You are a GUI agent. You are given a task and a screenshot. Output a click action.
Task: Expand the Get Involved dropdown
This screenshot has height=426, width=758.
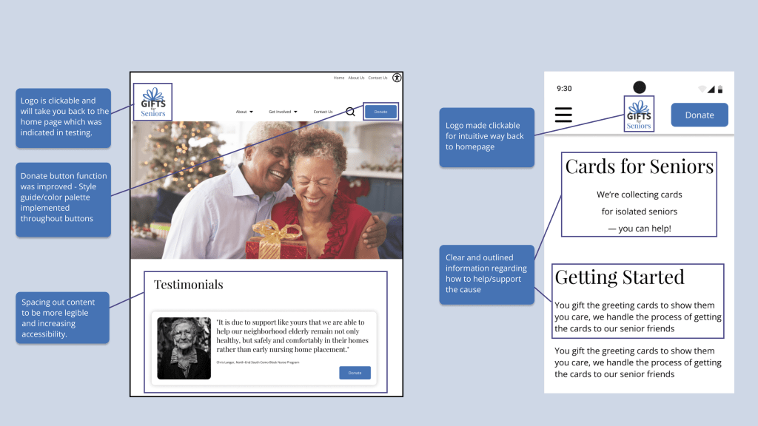pyautogui.click(x=283, y=112)
